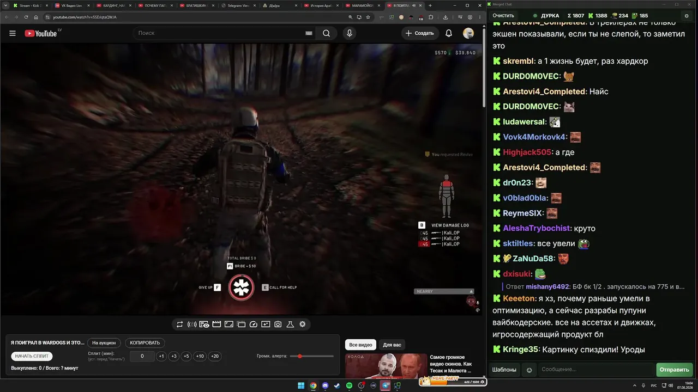Screen dimensions: 698x392
Task: Focus the chat Сообщение message field
Action: tap(596, 370)
